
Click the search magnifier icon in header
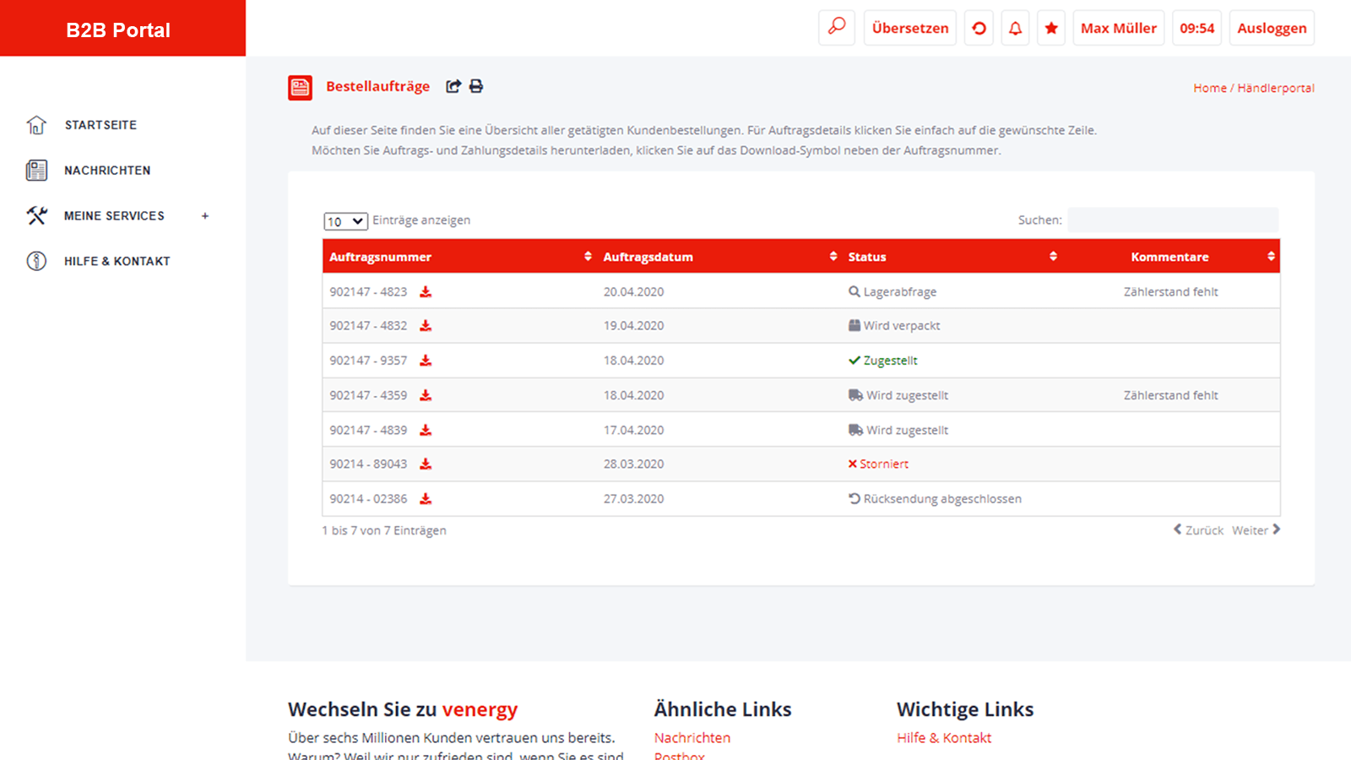pyautogui.click(x=836, y=28)
